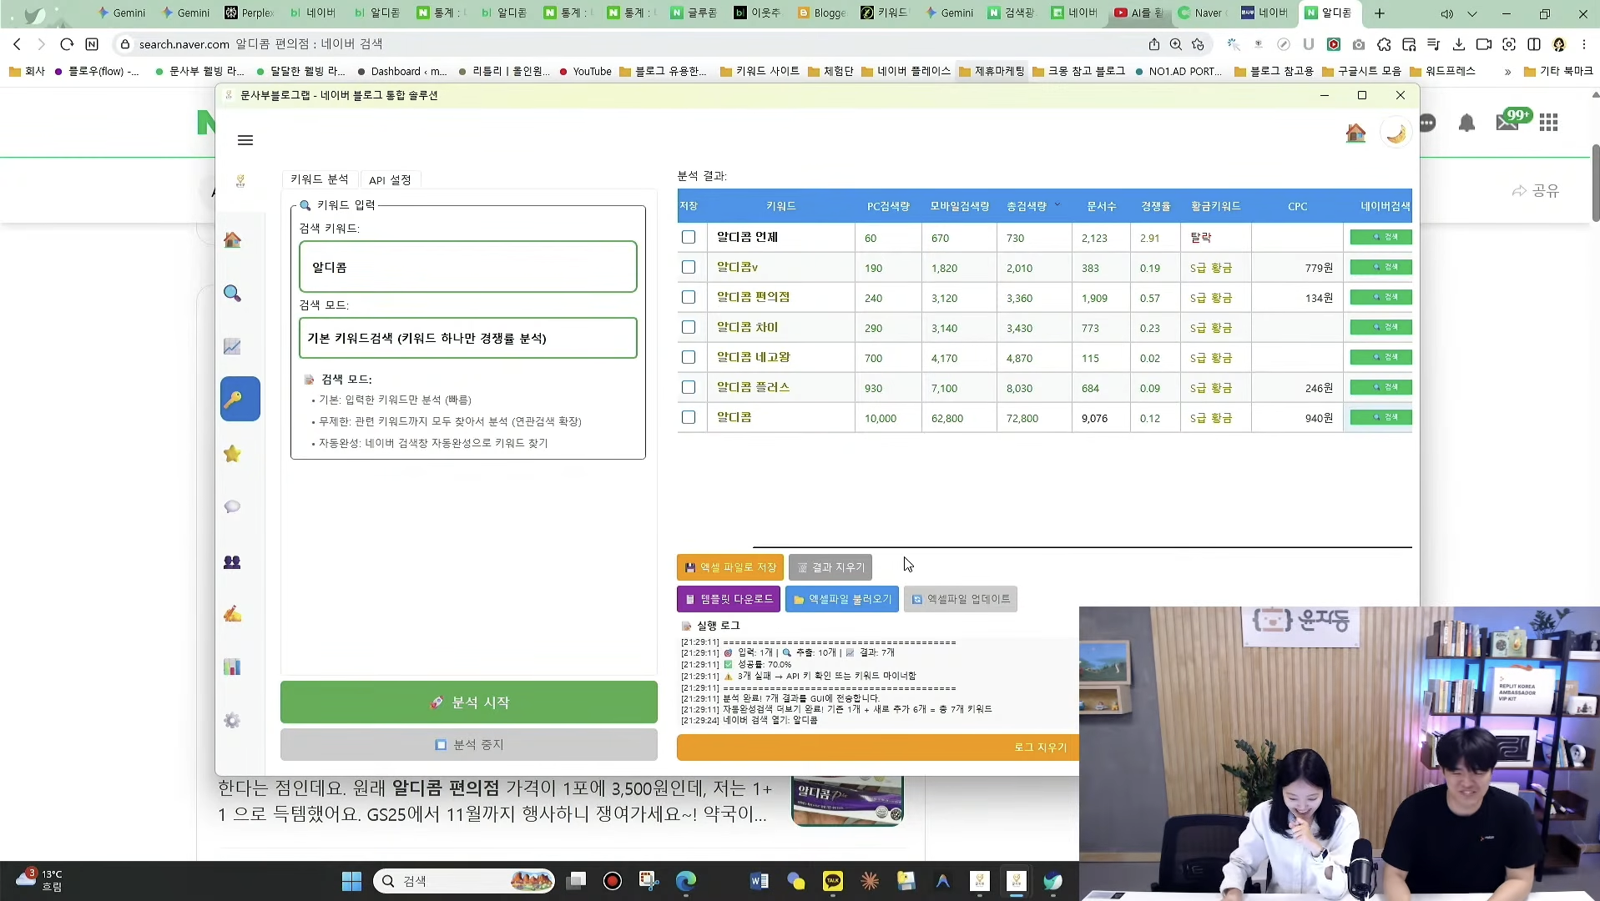This screenshot has height=901, width=1600.
Task: Open the speech bubble icon in sidebar
Action: (x=232, y=507)
